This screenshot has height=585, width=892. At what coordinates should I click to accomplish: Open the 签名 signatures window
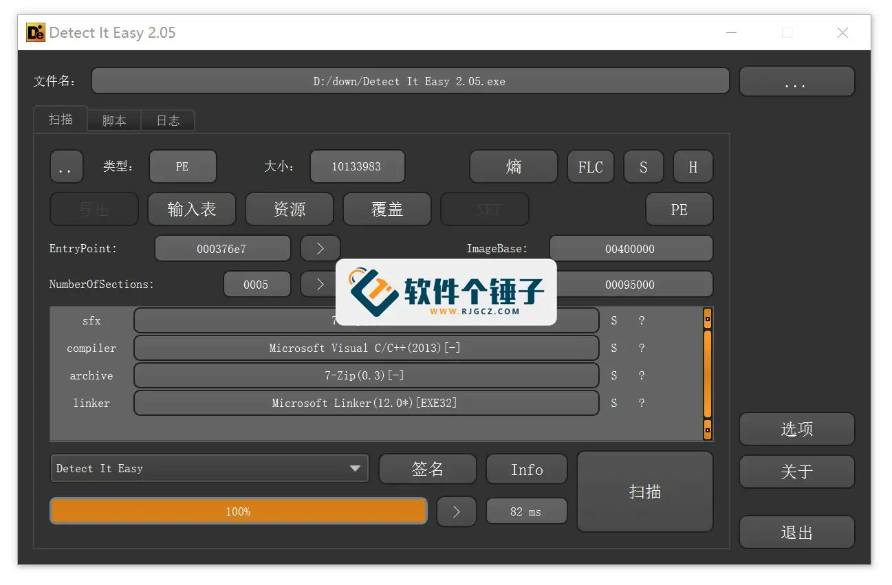coord(427,469)
